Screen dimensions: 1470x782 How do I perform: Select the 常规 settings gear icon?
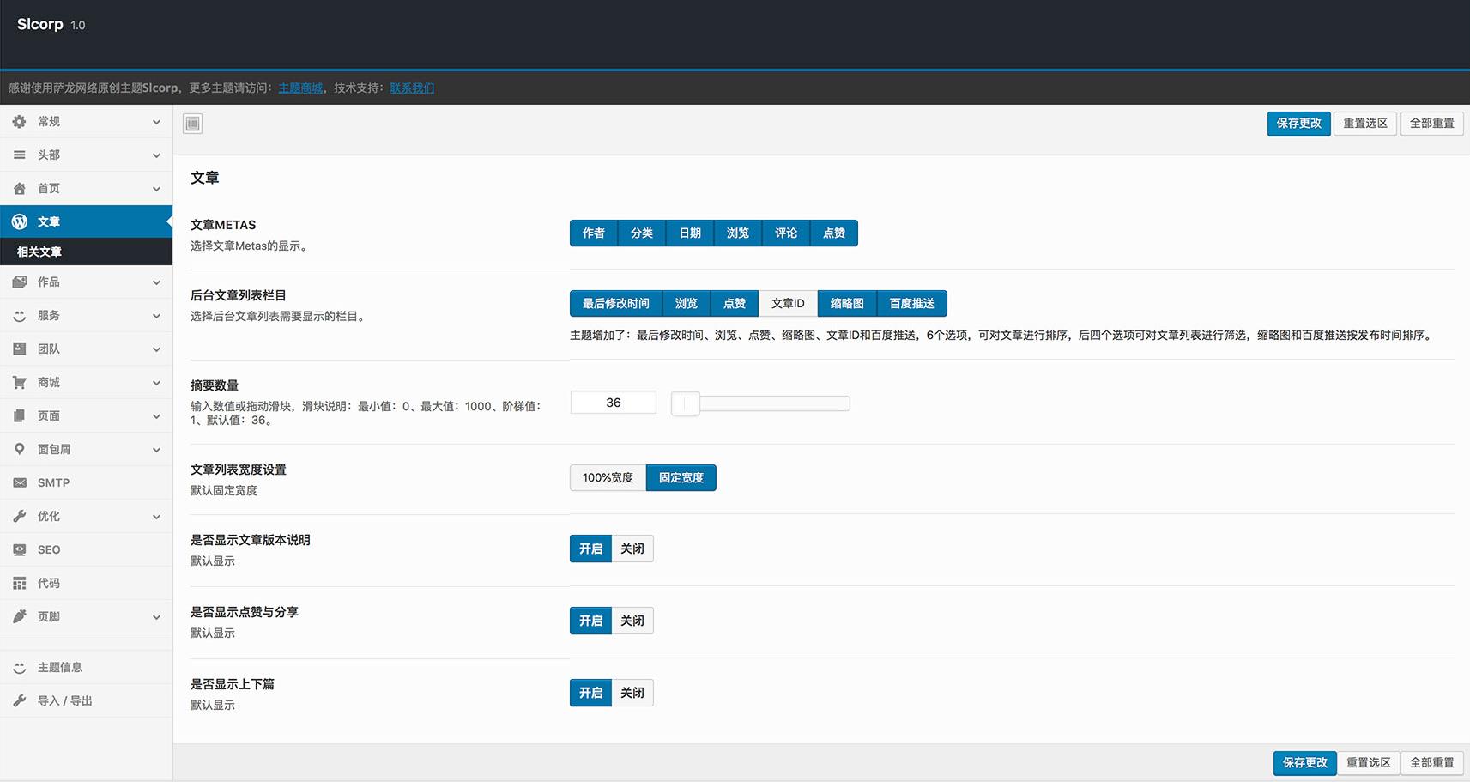click(19, 121)
